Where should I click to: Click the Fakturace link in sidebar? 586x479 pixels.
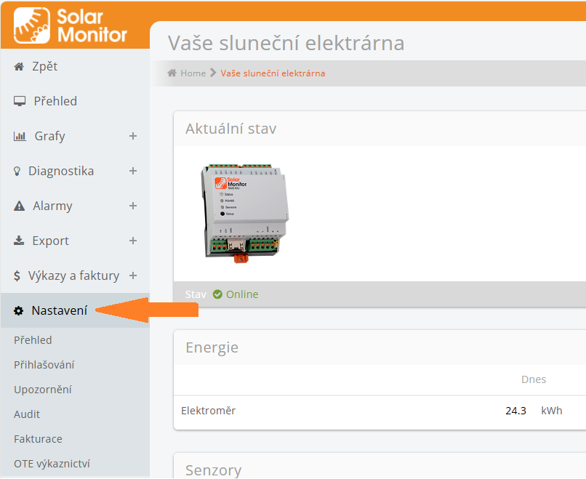coord(38,439)
